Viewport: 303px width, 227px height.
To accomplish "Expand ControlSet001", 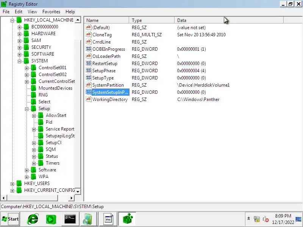I will (27, 68).
